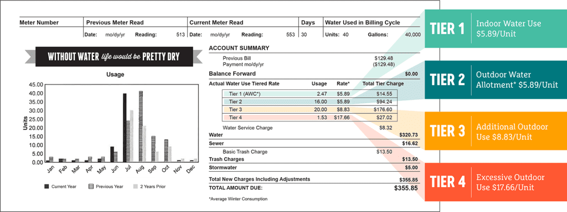567x212 pixels.
Task: Click the Account Summary heading
Action: tap(239, 48)
